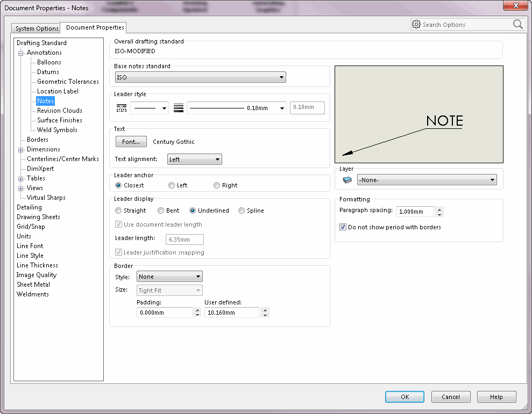The image size is (532, 414).
Task: Click the Font... button
Action: pyautogui.click(x=131, y=142)
